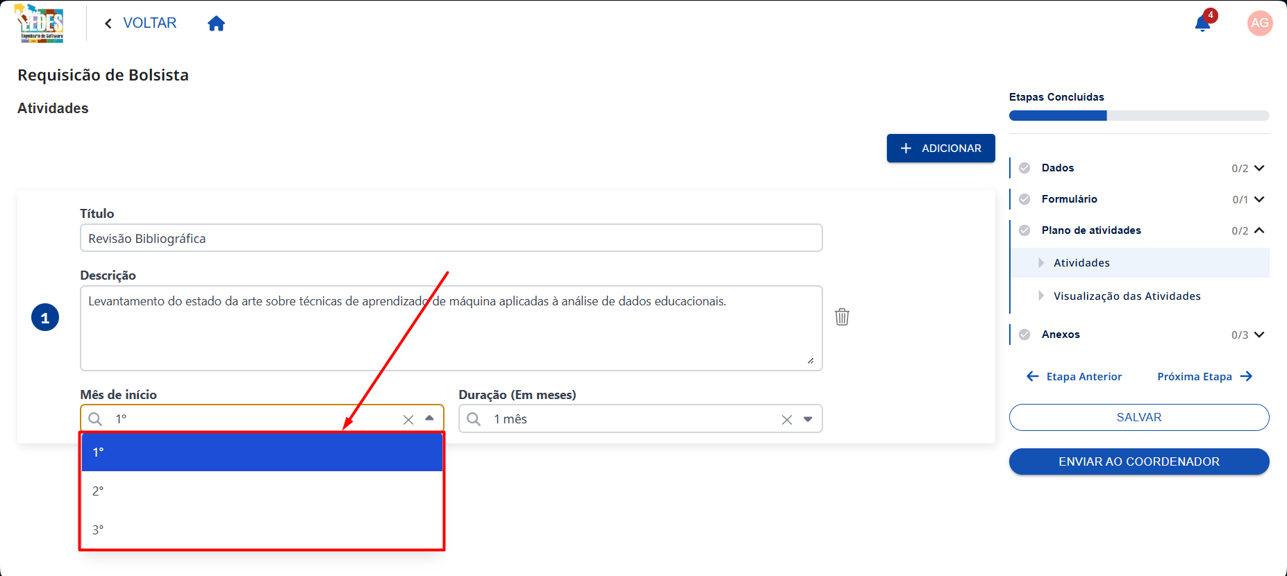Toggle the Dados step check circle
This screenshot has width=1287, height=576.
[1024, 168]
